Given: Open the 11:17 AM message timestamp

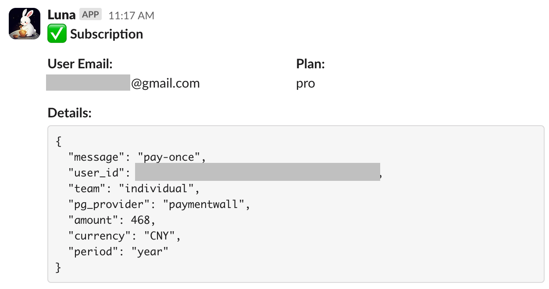Looking at the screenshot, I should [132, 16].
